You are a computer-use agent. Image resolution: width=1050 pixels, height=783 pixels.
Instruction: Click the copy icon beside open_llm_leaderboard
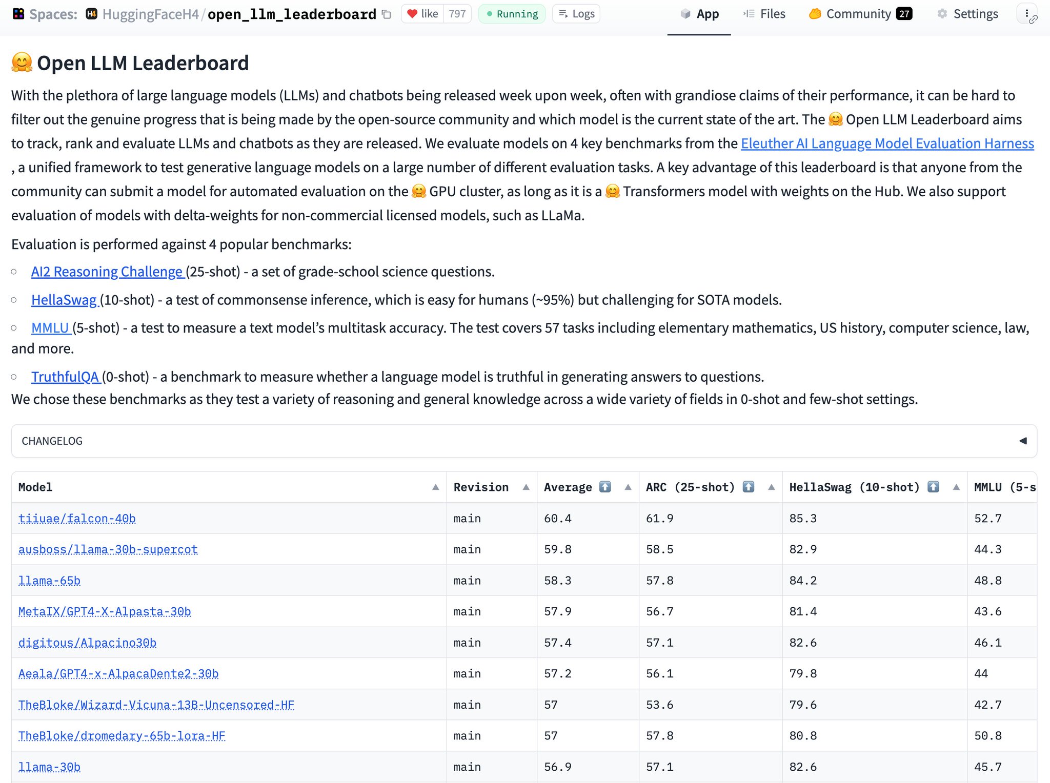(x=387, y=14)
